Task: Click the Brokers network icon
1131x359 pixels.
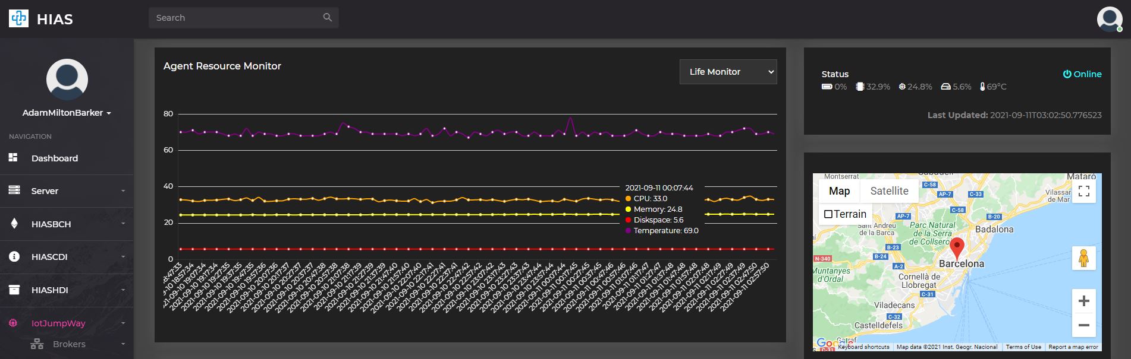Action: tap(37, 344)
